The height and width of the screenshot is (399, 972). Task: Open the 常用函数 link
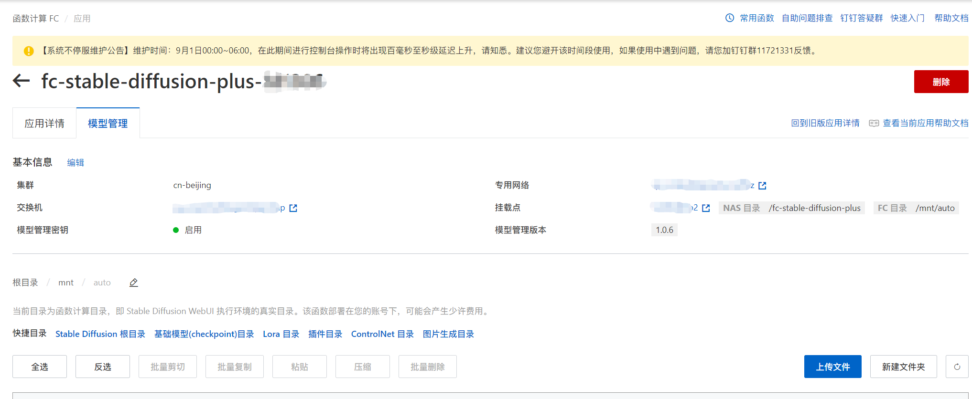click(757, 18)
